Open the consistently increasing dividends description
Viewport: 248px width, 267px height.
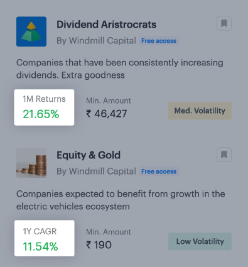tap(120, 69)
